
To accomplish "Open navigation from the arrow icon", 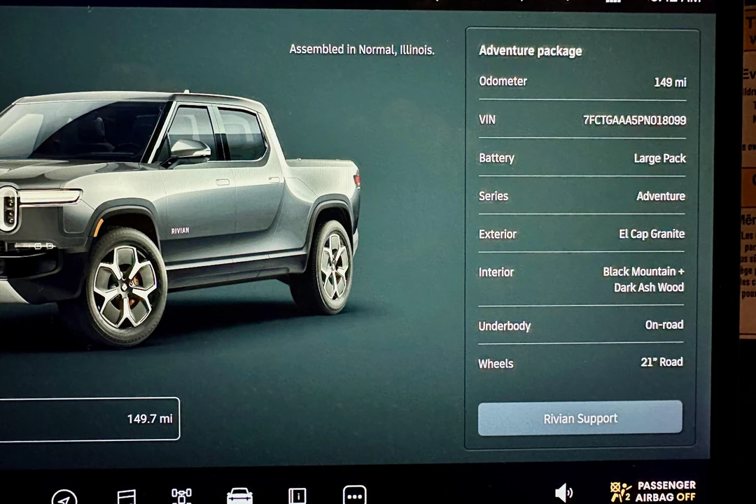I will [x=64, y=498].
